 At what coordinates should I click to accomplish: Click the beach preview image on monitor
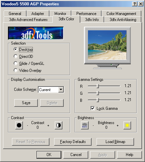pyautogui.click(x=107, y=45)
